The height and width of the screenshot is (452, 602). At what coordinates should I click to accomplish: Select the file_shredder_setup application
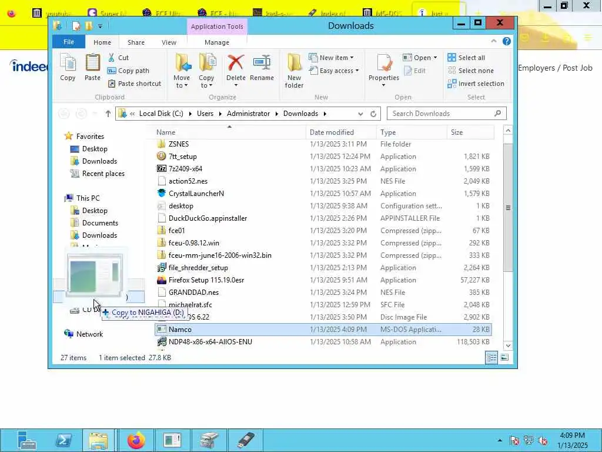323,268
